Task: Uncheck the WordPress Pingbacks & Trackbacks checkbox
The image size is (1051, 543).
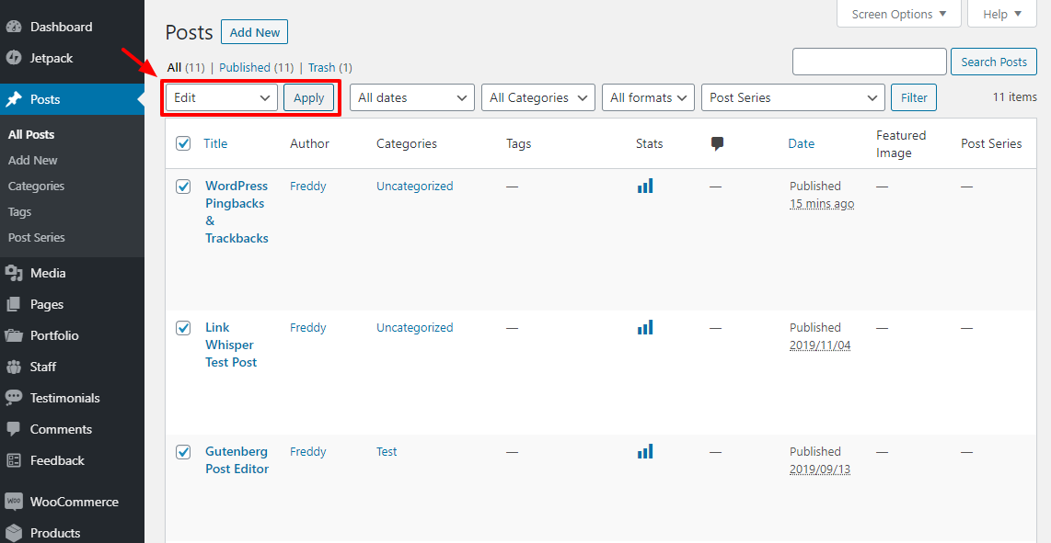Action: click(x=183, y=187)
